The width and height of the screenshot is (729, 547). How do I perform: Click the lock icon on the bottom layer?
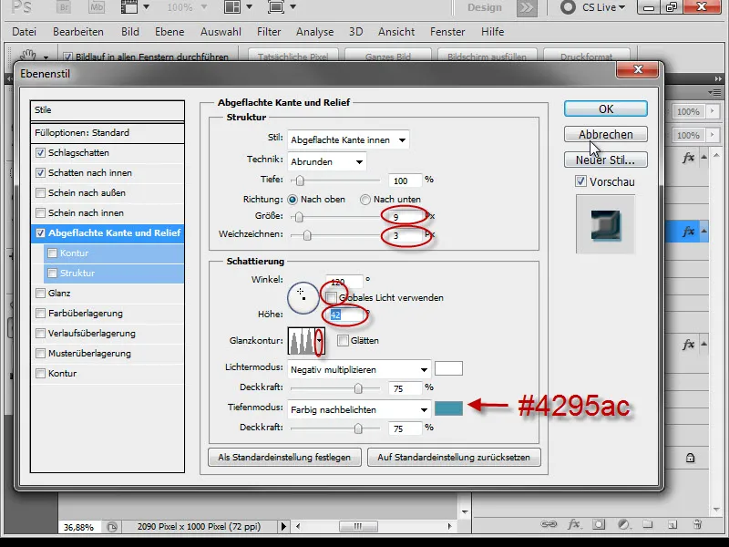pyautogui.click(x=690, y=458)
